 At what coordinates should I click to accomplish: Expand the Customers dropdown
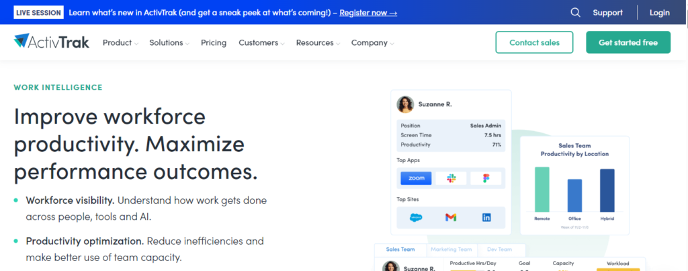[x=261, y=42]
